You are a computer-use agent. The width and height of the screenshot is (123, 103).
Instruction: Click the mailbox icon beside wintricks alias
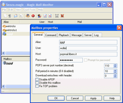(x=4, y=26)
